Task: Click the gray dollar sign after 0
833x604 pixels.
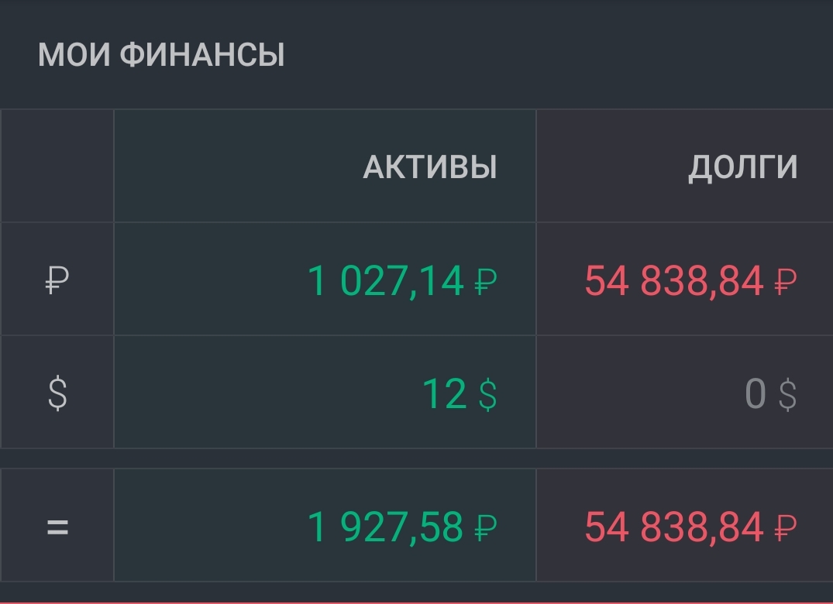Action: [787, 394]
